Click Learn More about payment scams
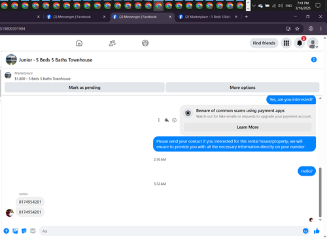 pos(248,127)
